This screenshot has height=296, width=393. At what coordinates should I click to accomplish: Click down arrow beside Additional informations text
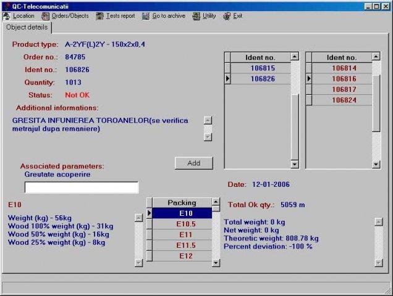click(208, 137)
